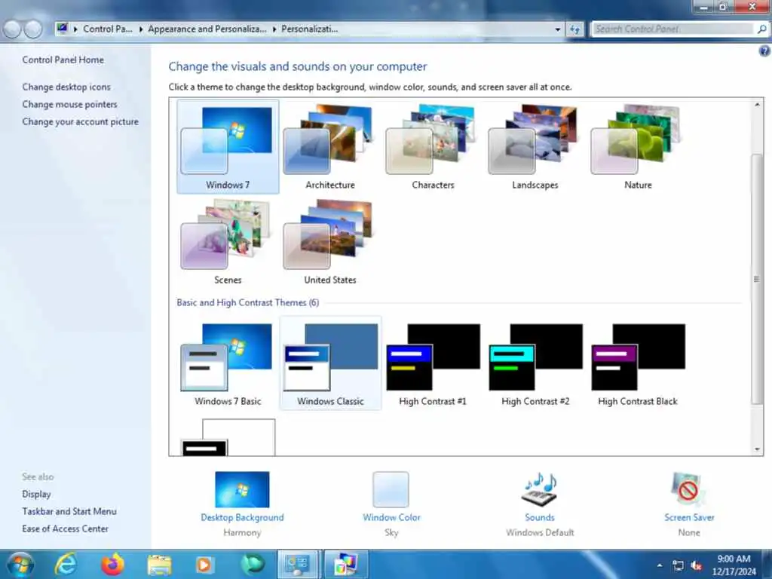The width and height of the screenshot is (772, 579).
Task: Click the Screen Saver link text
Action: (689, 517)
